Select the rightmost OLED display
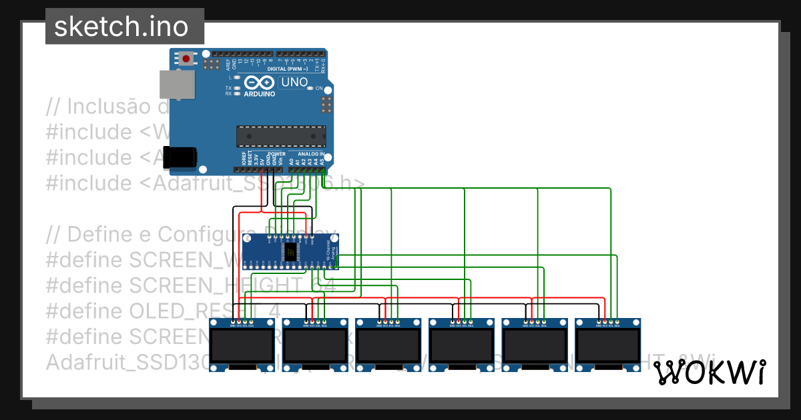This screenshot has height=420, width=801. tap(608, 345)
